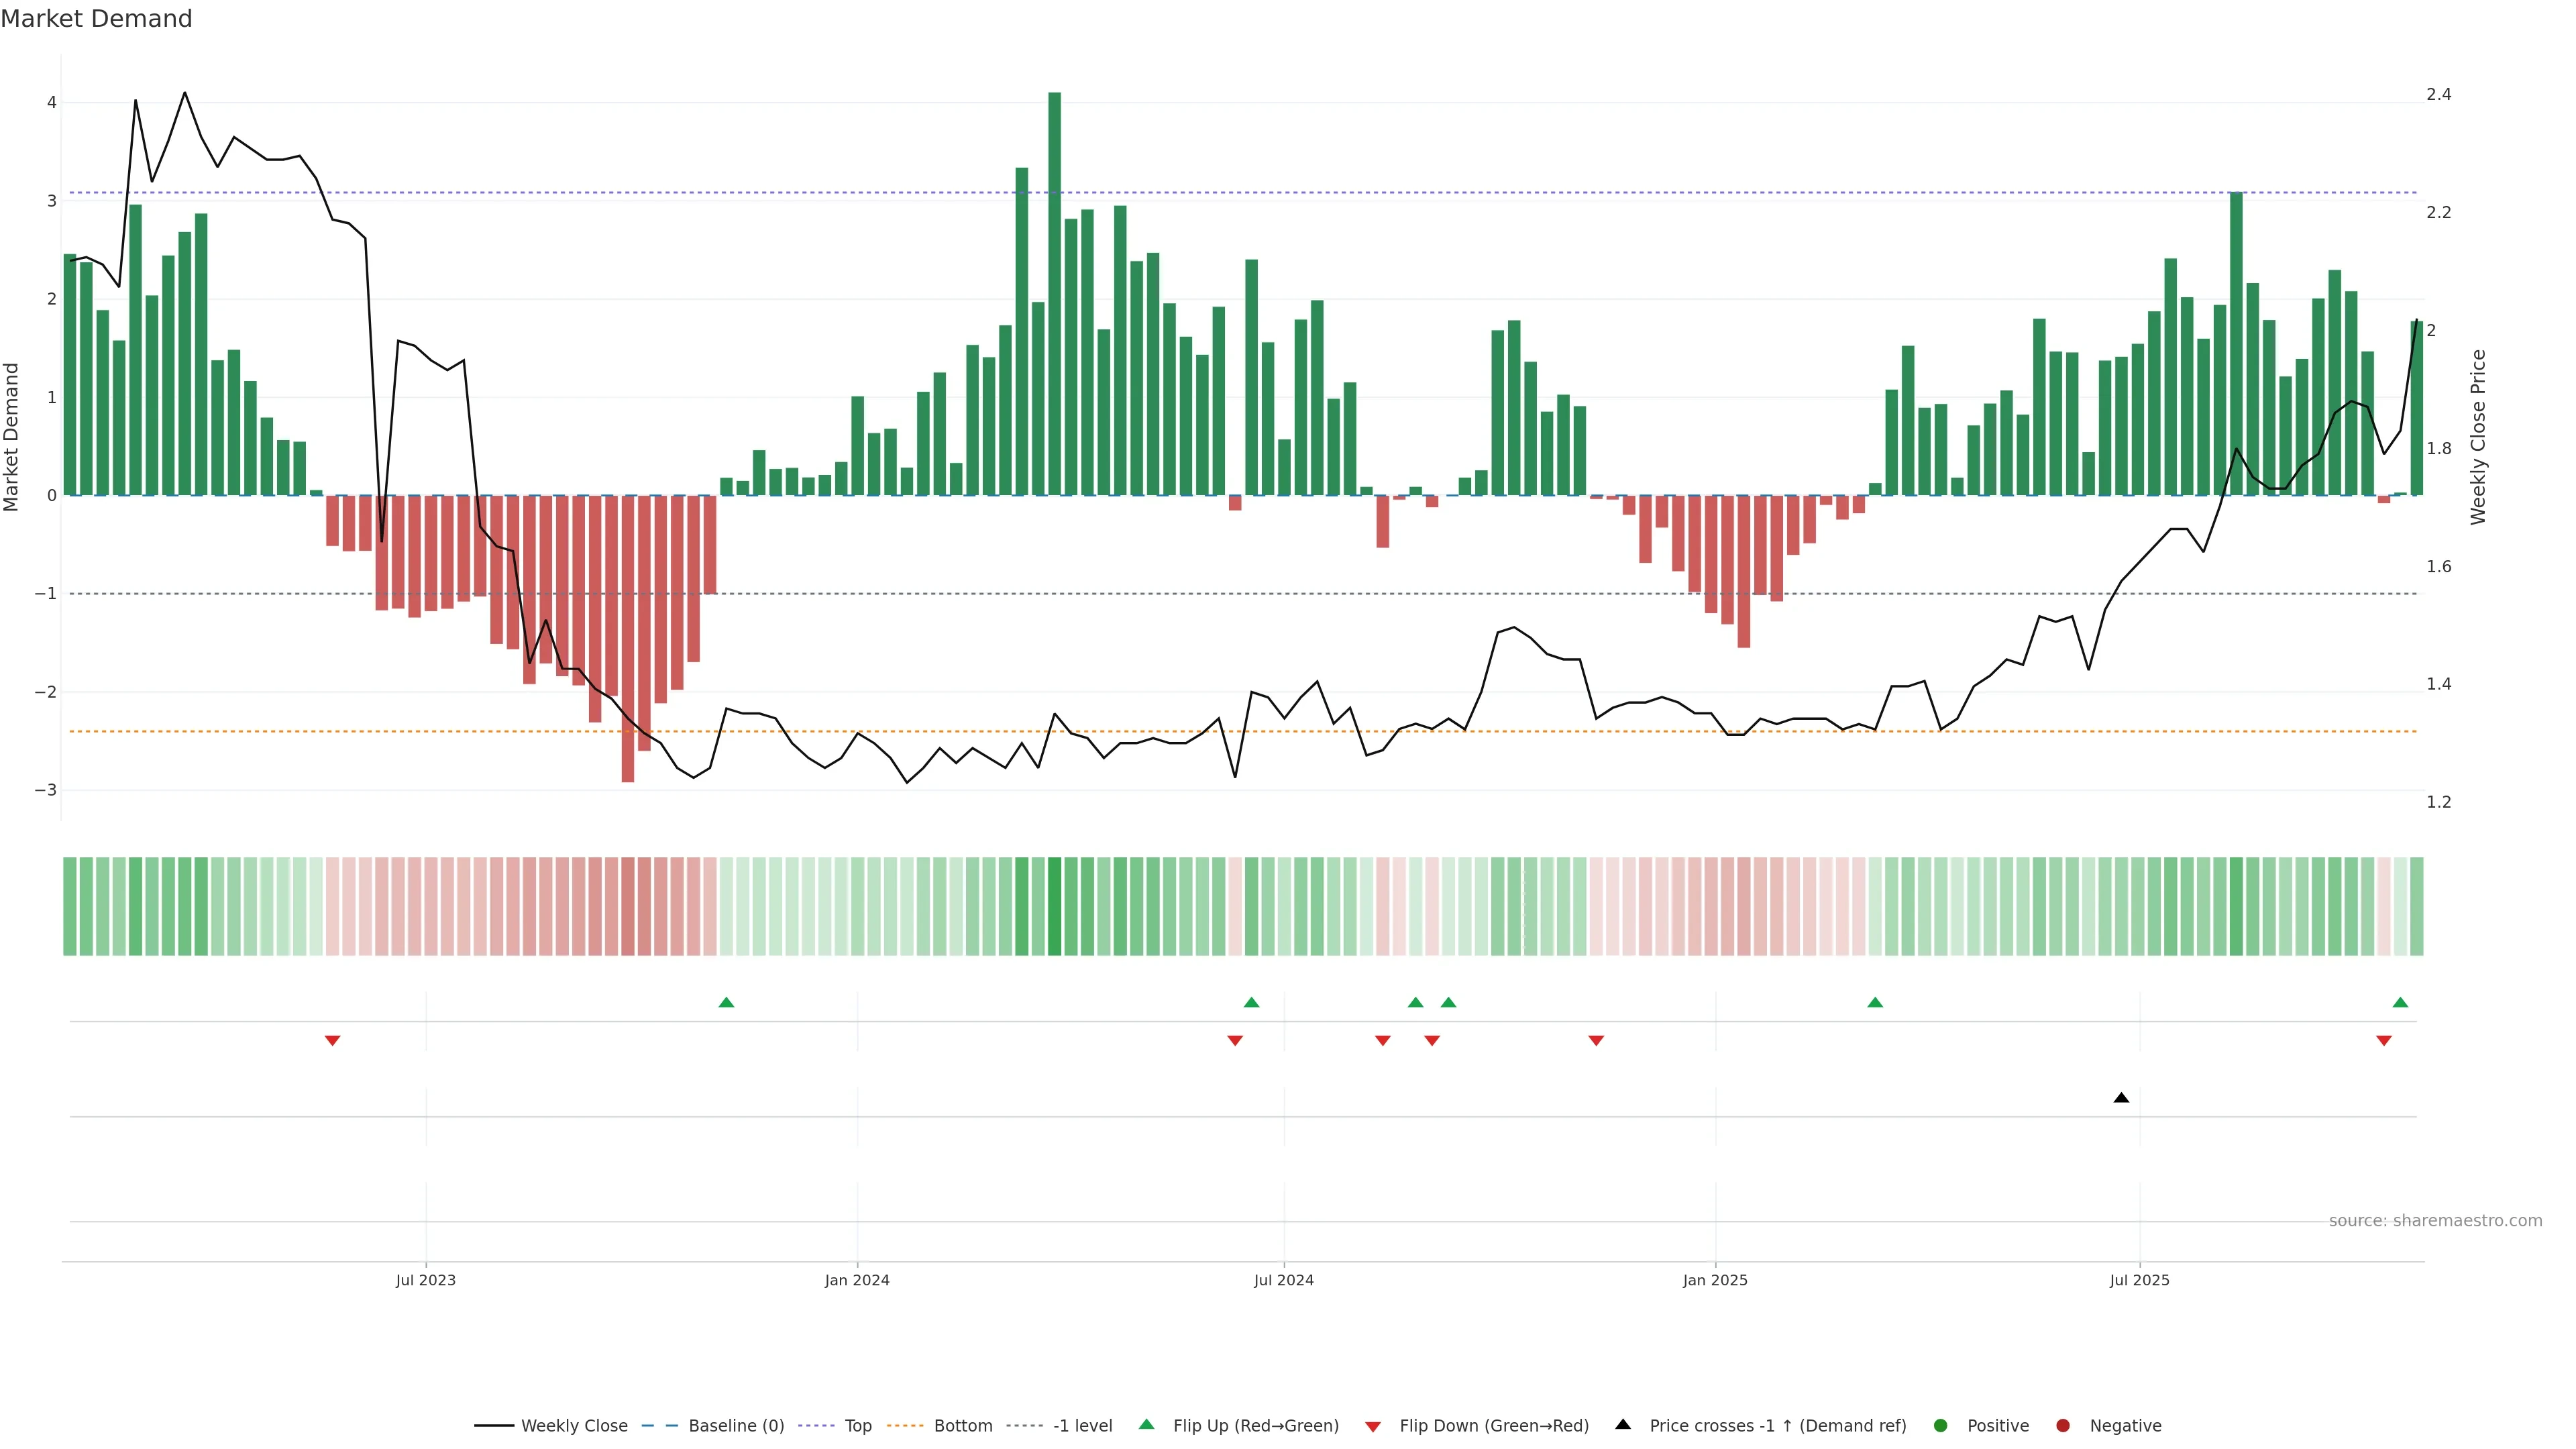2576x1449 pixels.
Task: Click the first red flip-down marker before Jul 2023
Action: pyautogui.click(x=333, y=1041)
